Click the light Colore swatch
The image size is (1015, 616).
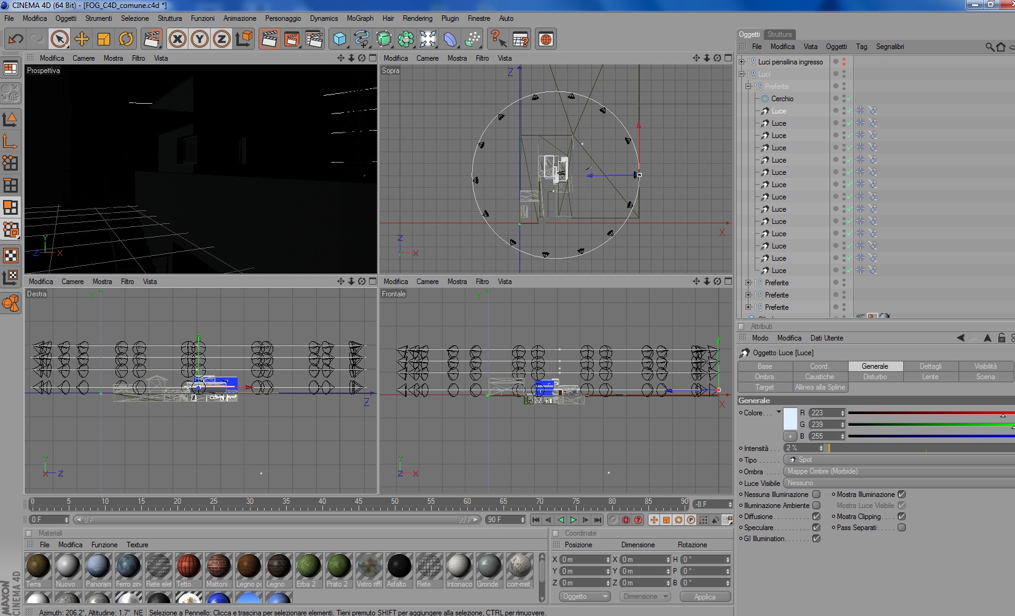click(x=790, y=418)
